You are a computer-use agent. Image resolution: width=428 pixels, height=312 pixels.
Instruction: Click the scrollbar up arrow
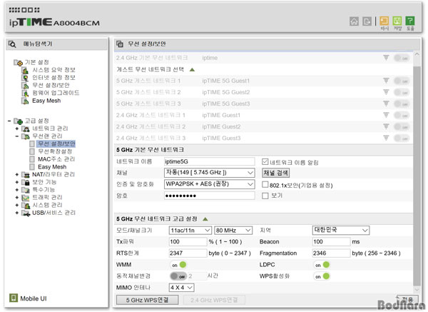click(x=417, y=54)
